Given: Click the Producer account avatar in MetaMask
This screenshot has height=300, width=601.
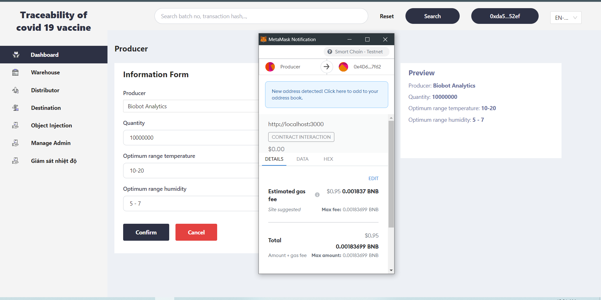Looking at the screenshot, I should click(x=270, y=67).
